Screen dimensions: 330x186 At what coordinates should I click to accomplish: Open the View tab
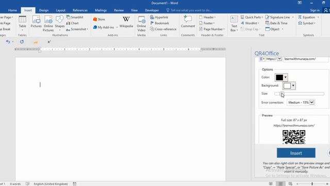tap(134, 10)
